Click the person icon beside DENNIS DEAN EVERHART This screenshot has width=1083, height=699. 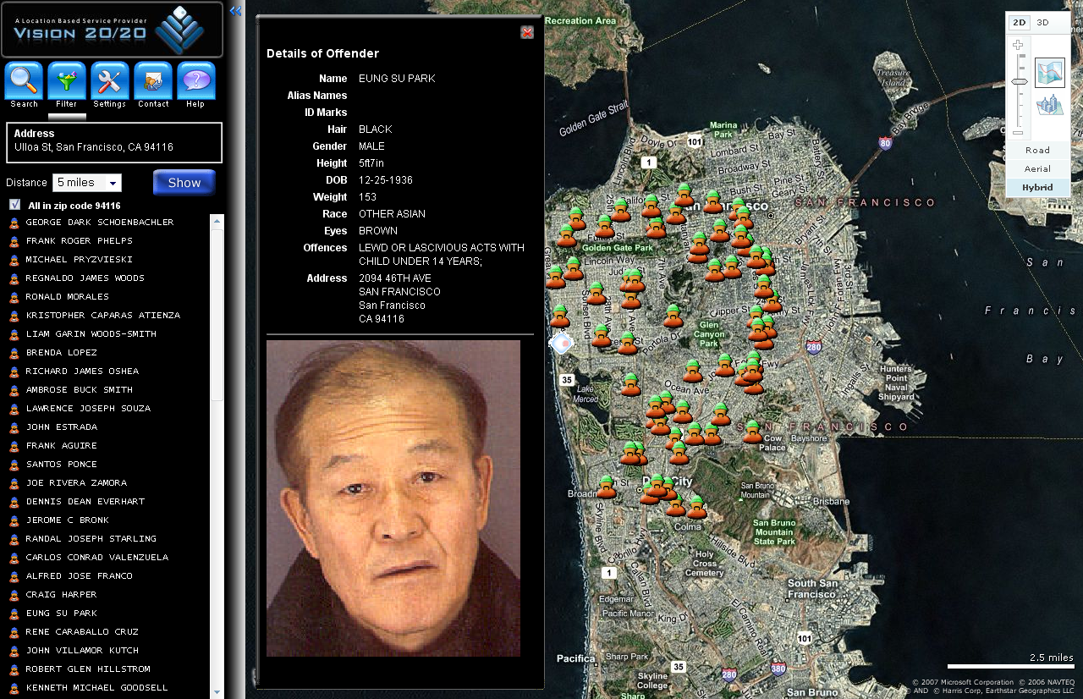point(14,502)
